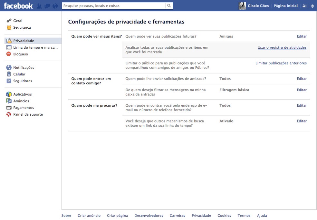Open the settings gear icon at top right
This screenshot has height=220, width=317.
[x=312, y=5]
